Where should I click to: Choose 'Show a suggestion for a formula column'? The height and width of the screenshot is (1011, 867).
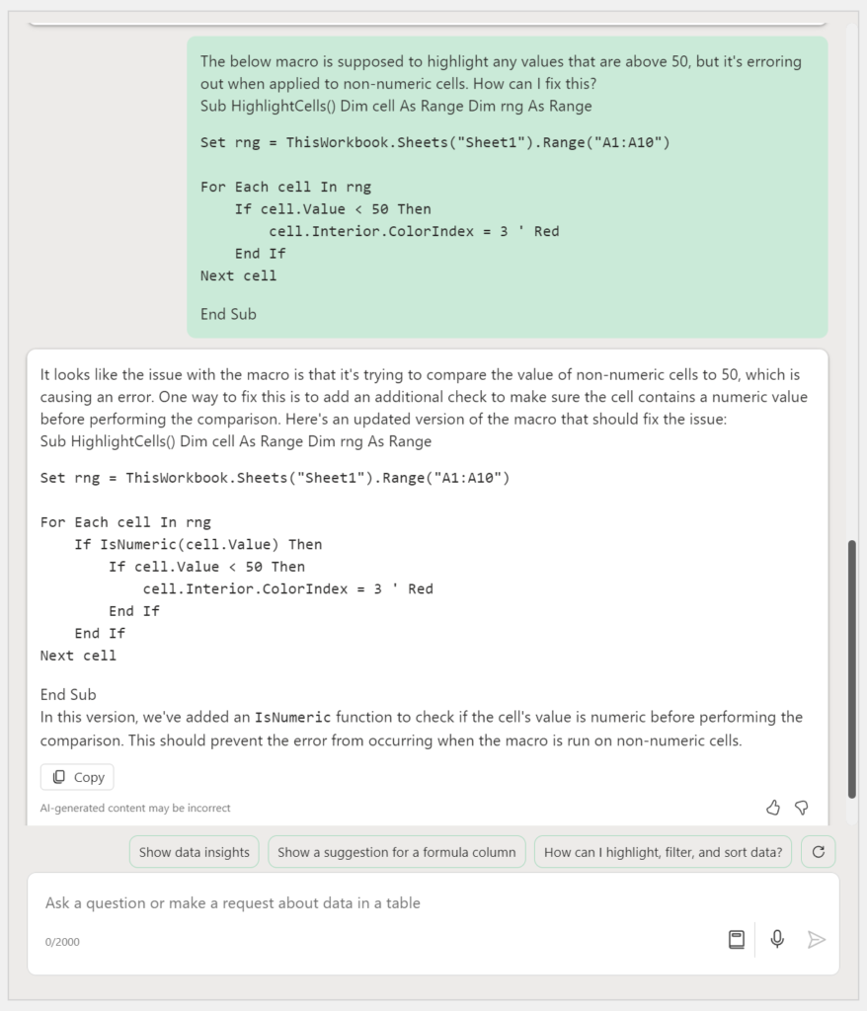tap(396, 852)
